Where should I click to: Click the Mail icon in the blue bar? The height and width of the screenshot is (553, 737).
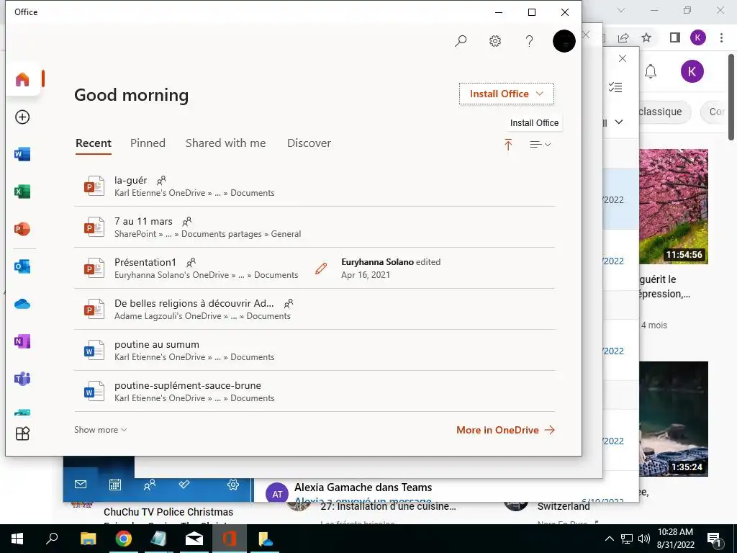[81, 485]
